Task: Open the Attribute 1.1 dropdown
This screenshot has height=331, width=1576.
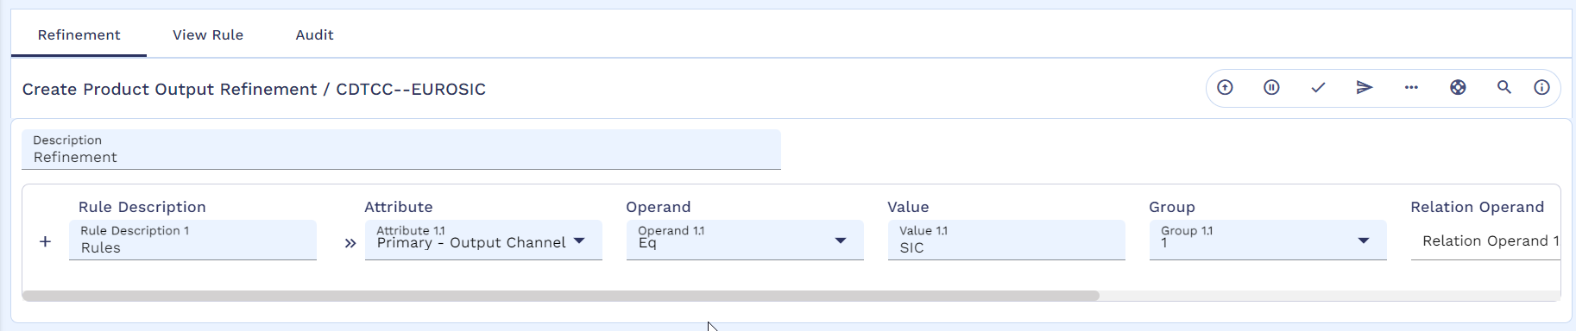Action: (483, 240)
